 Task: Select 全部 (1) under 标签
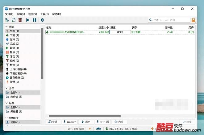click(23, 107)
